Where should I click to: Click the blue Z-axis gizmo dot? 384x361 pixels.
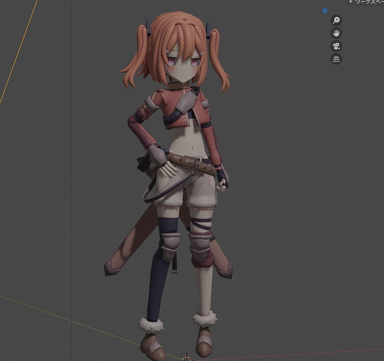point(325,11)
